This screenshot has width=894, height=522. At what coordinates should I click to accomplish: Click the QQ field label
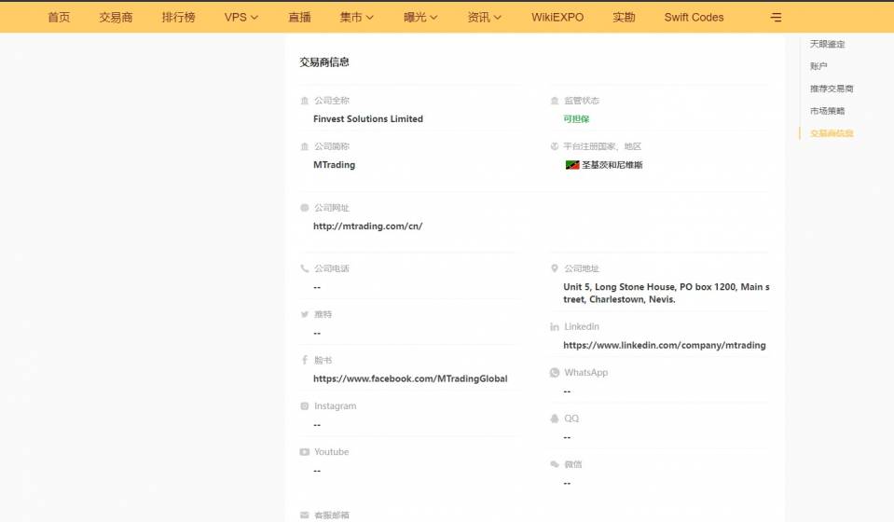(571, 419)
